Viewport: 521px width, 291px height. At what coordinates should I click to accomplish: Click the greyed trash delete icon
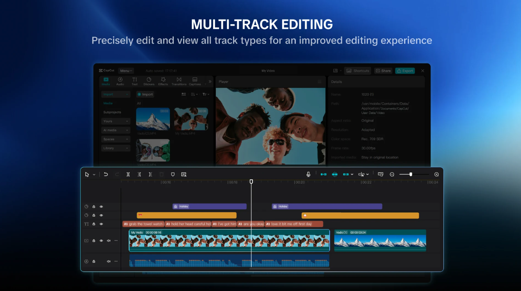[162, 174]
